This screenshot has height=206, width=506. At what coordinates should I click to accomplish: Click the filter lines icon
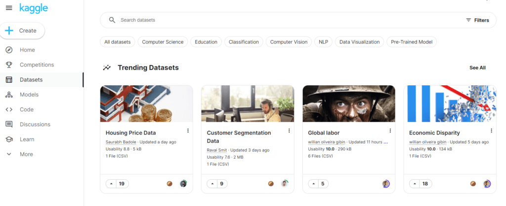(468, 20)
